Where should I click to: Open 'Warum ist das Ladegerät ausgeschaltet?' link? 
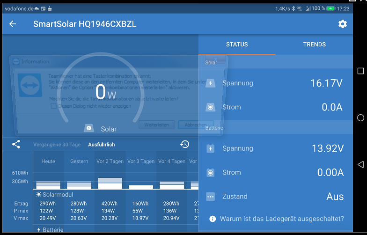pyautogui.click(x=282, y=219)
